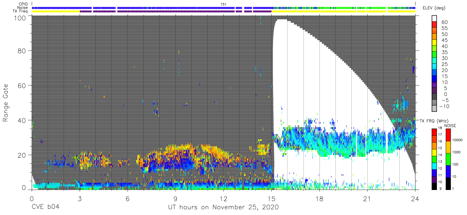This screenshot has width=467, height=215.
Task: Click the 40 tick label on the Range Gate axis
Action: coord(22,120)
